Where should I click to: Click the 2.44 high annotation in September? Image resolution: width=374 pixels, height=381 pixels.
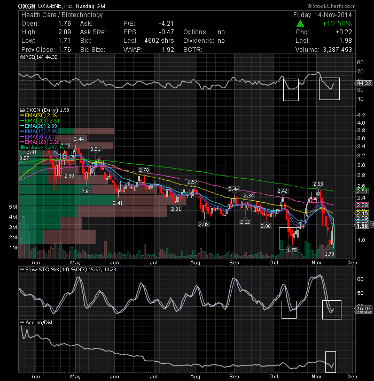(x=234, y=189)
